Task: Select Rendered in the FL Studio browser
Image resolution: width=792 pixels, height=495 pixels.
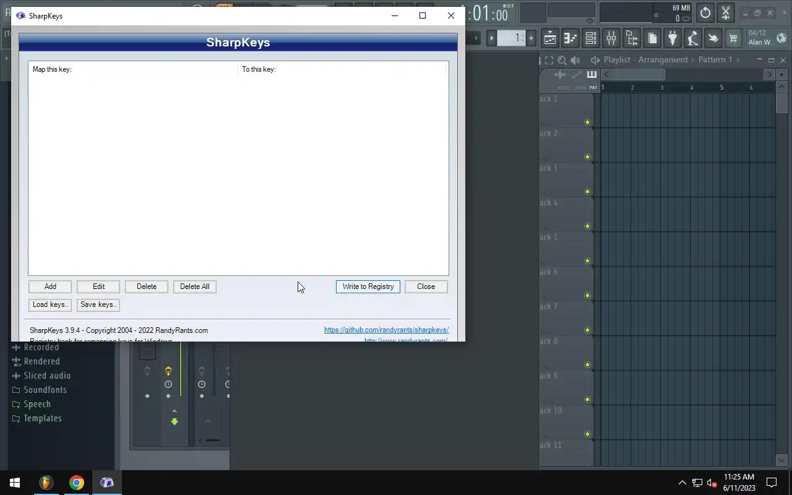Action: pyautogui.click(x=42, y=361)
